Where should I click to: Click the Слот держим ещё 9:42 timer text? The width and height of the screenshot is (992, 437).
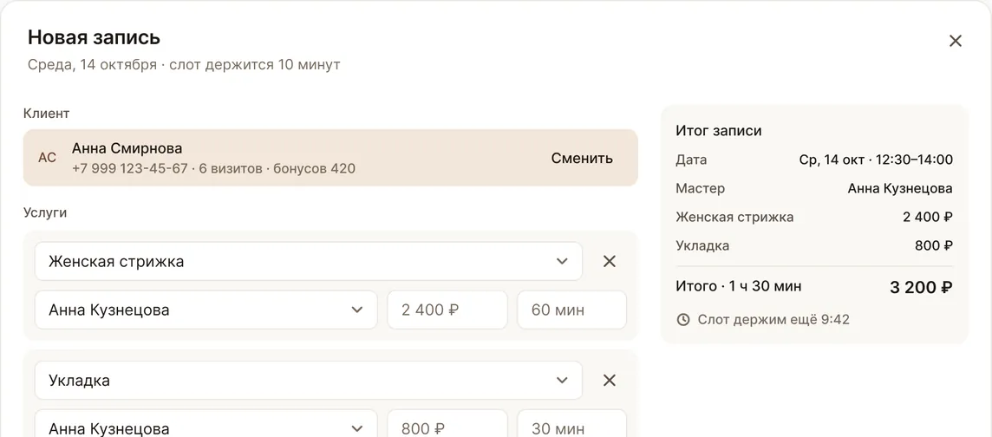[773, 320]
